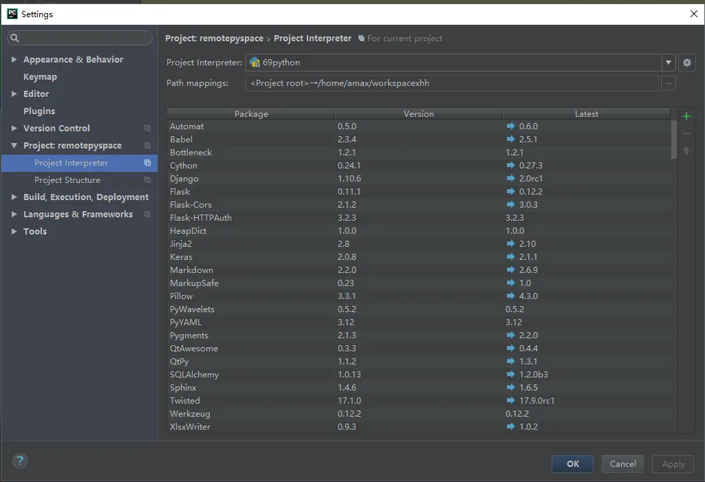Select the Jinja2 package row
The width and height of the screenshot is (705, 482).
click(419, 243)
